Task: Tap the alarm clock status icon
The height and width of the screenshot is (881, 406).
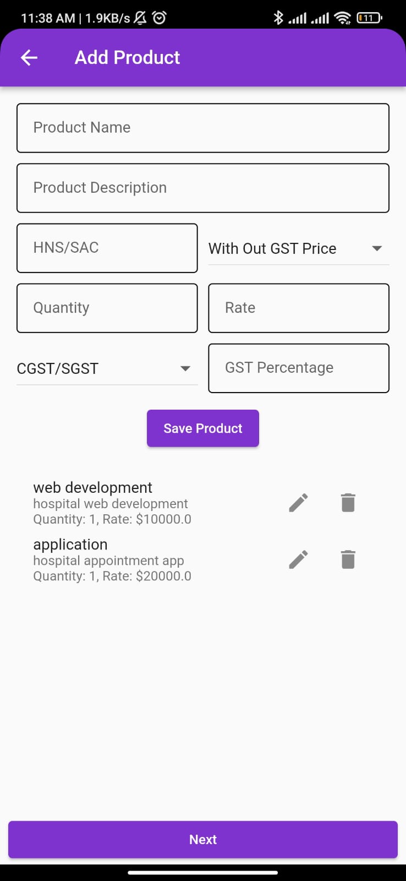Action: tap(159, 18)
